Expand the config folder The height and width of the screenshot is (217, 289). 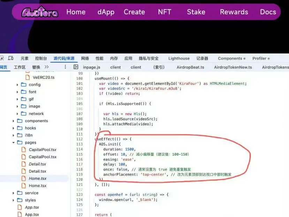point(17,85)
